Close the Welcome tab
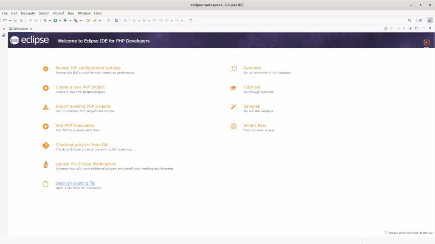435x244 pixels. tap(31, 29)
